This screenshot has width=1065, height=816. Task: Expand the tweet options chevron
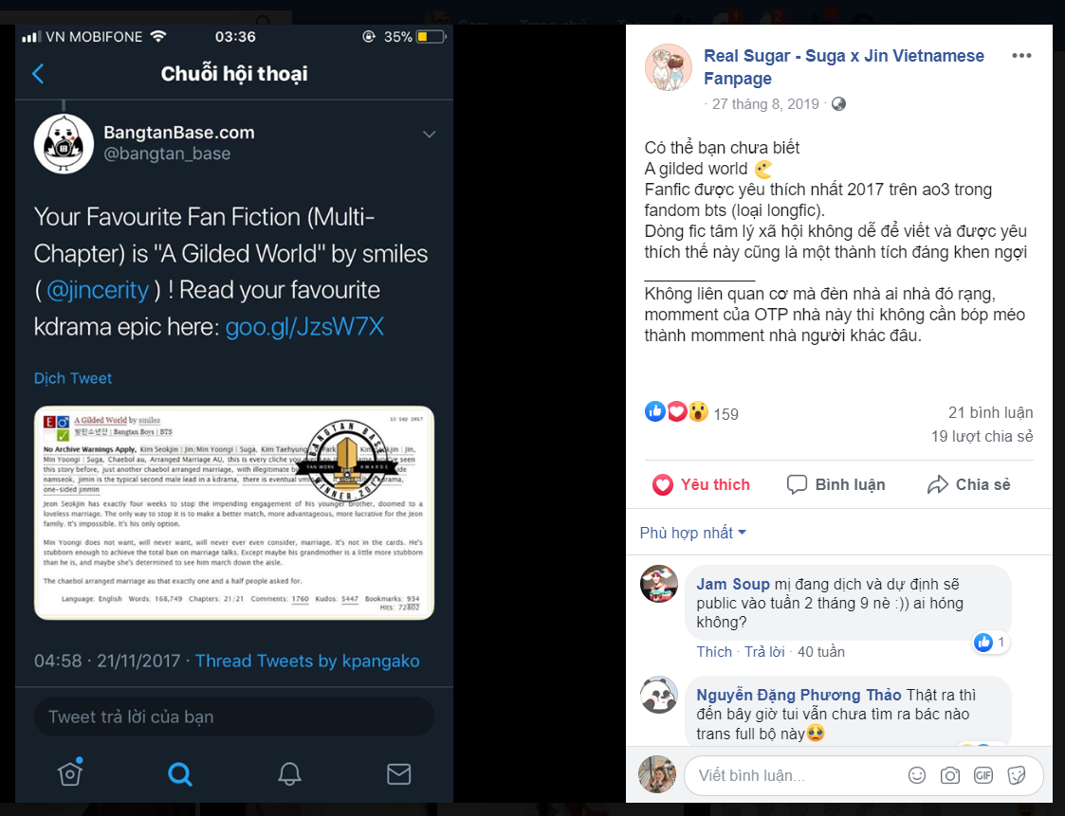pos(430,135)
